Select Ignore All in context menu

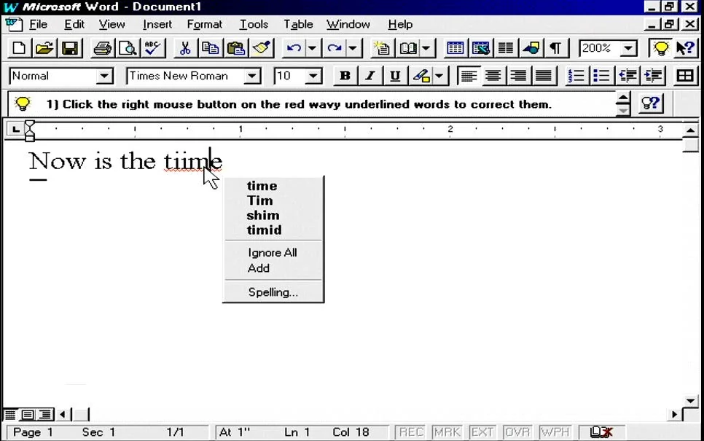click(273, 253)
